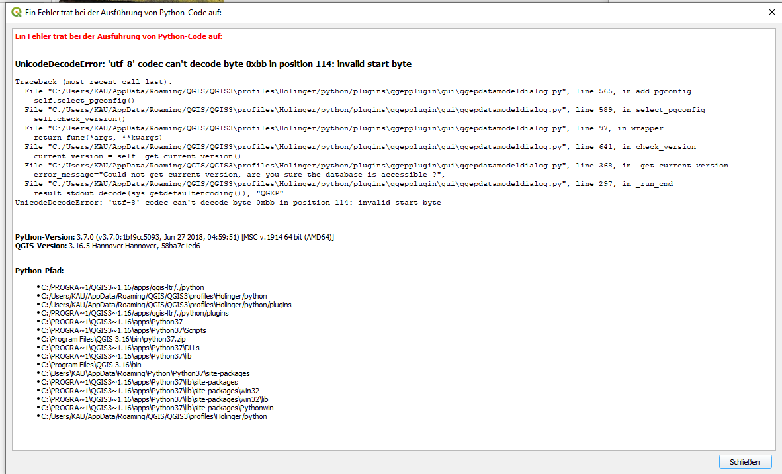Viewport: 782px width, 474px height.
Task: Click path ending 'apps\Python37\DLLs'
Action: [x=120, y=348]
